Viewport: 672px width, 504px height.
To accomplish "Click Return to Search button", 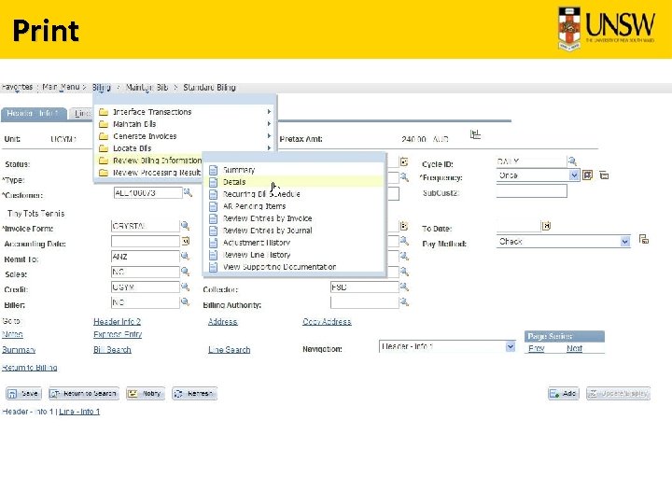I will tap(84, 394).
